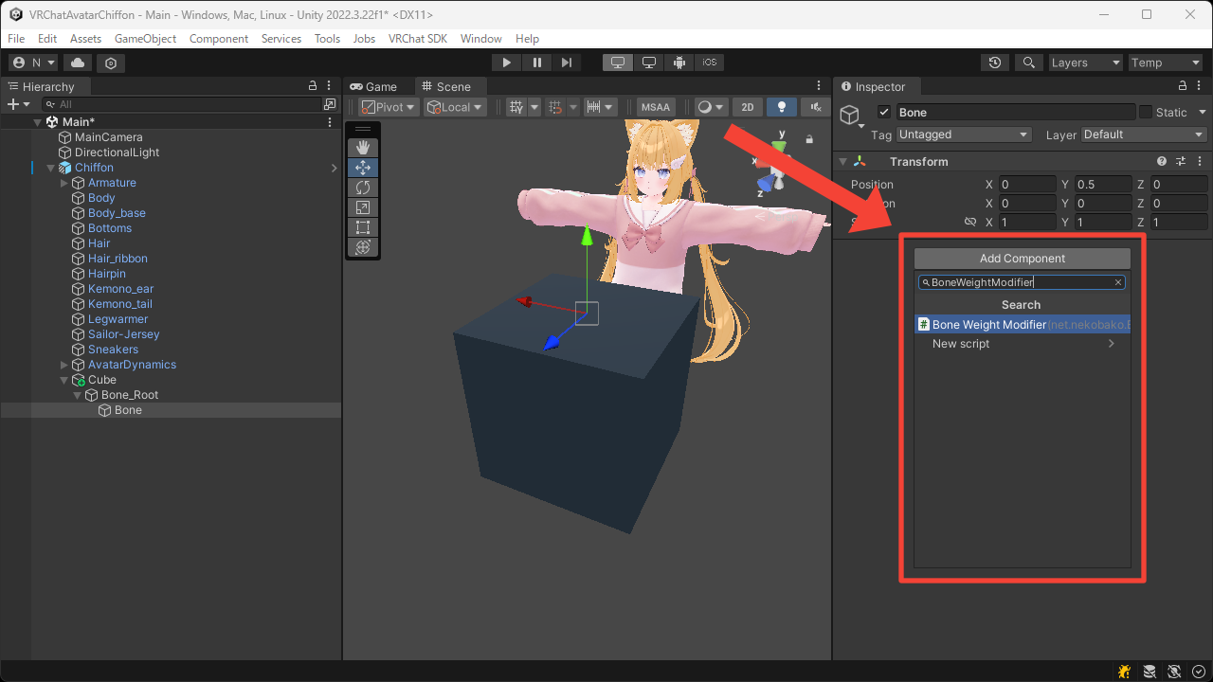This screenshot has height=682, width=1213.
Task: Open the GameObject menu
Action: coord(145,39)
